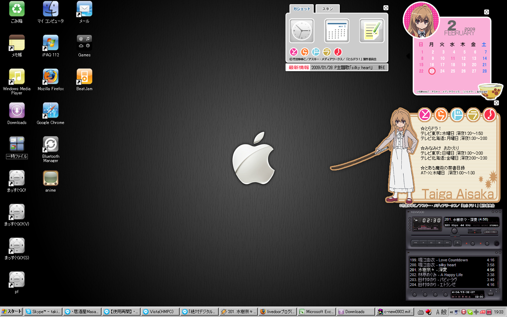Select playlist track 204 エトランゼ
Image resolution: width=507 pixels, height=317 pixels.
452,285
